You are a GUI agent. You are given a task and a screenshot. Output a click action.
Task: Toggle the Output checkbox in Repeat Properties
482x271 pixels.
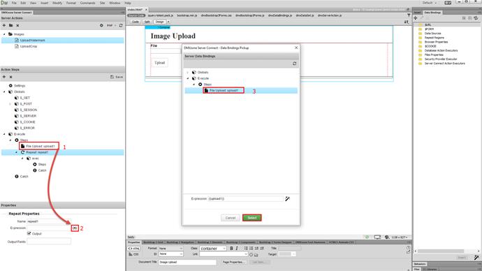point(29,233)
